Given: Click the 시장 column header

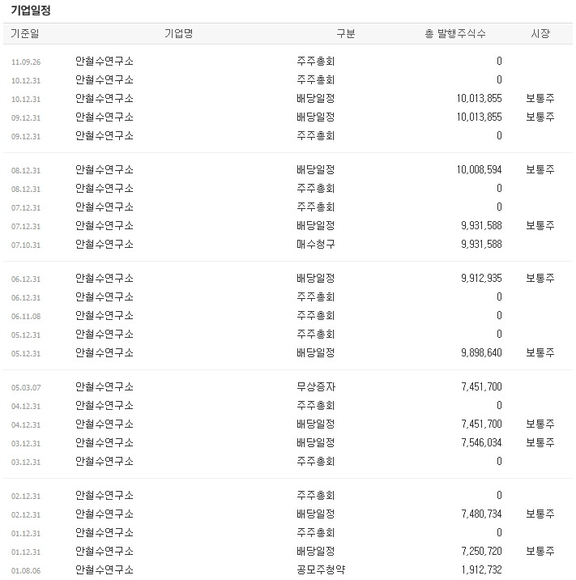Looking at the screenshot, I should point(540,34).
